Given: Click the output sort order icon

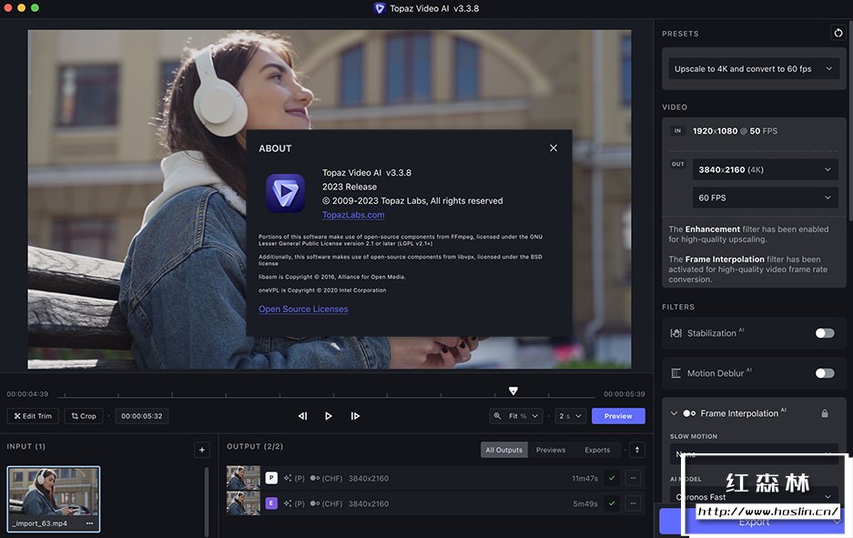Looking at the screenshot, I should point(637,450).
